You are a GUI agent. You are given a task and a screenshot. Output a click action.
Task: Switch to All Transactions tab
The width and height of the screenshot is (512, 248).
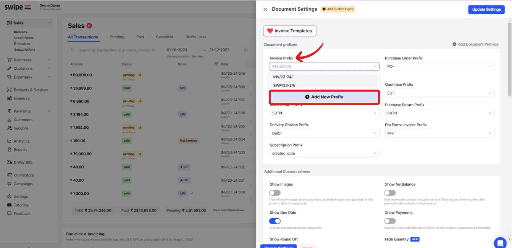[83, 37]
